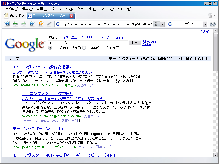This screenshot has width=219, height=164.
Task: Click the Rewind navigation icon
Action: tap(7, 24)
